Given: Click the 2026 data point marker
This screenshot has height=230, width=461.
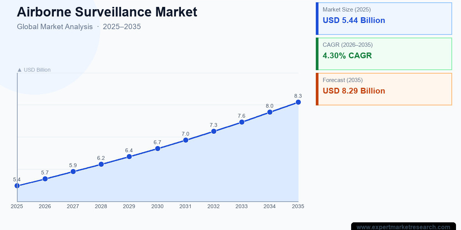Looking at the screenshot, I should pos(45,179).
